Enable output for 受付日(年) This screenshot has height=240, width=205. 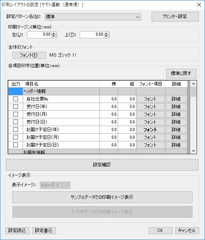click(x=15, y=107)
